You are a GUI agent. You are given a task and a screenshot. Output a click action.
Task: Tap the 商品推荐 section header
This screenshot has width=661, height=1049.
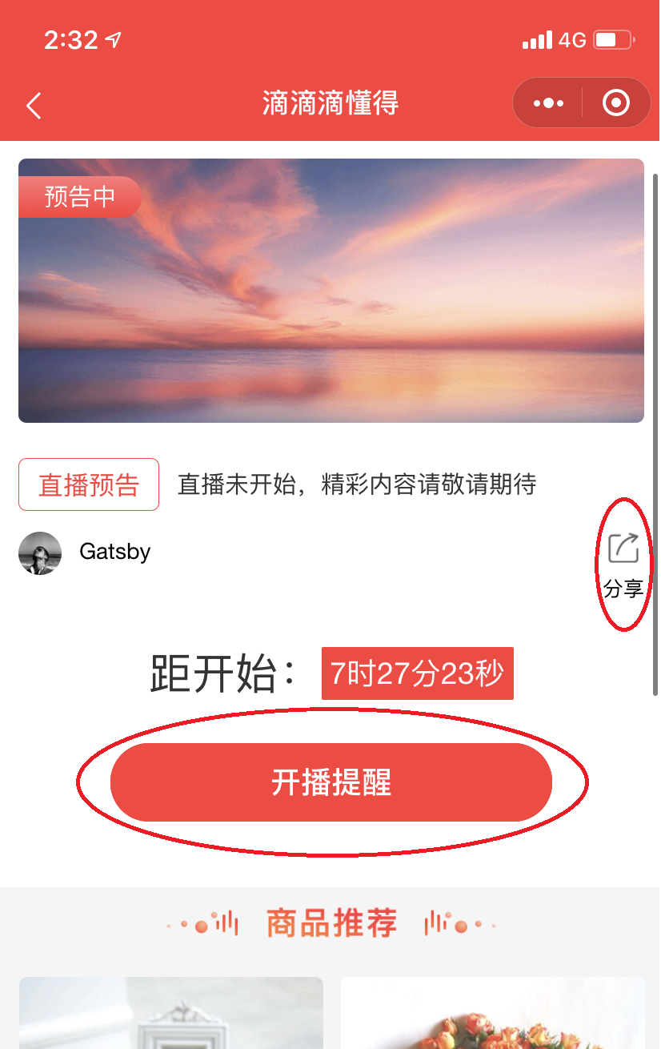click(331, 923)
